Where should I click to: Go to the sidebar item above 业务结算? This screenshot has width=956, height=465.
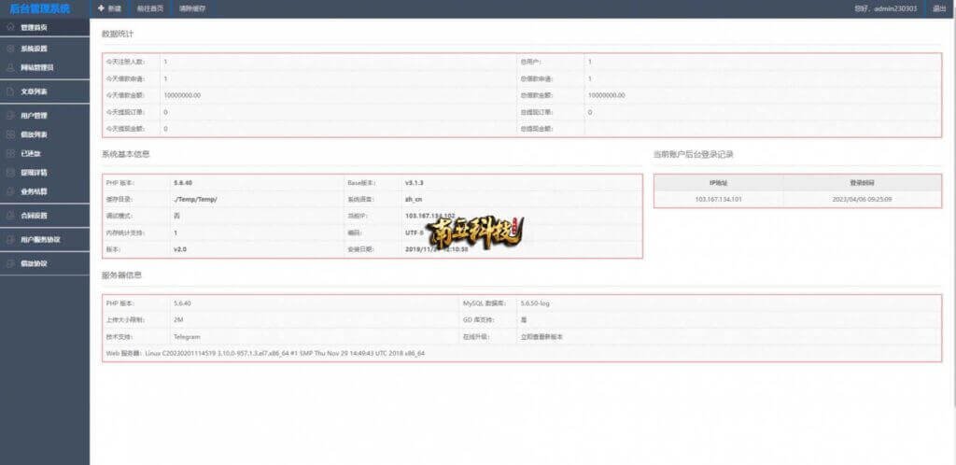coord(35,173)
